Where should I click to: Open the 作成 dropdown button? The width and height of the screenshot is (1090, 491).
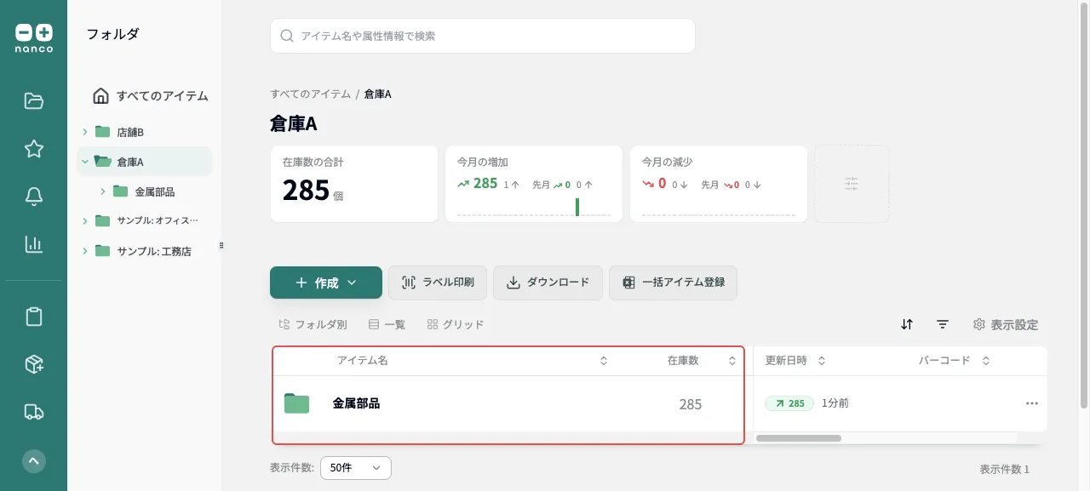[326, 283]
